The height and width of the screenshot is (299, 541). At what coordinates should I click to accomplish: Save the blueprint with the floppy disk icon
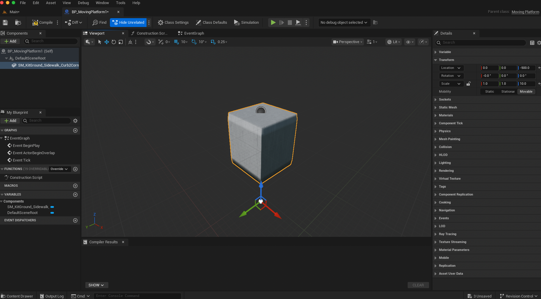click(5, 23)
